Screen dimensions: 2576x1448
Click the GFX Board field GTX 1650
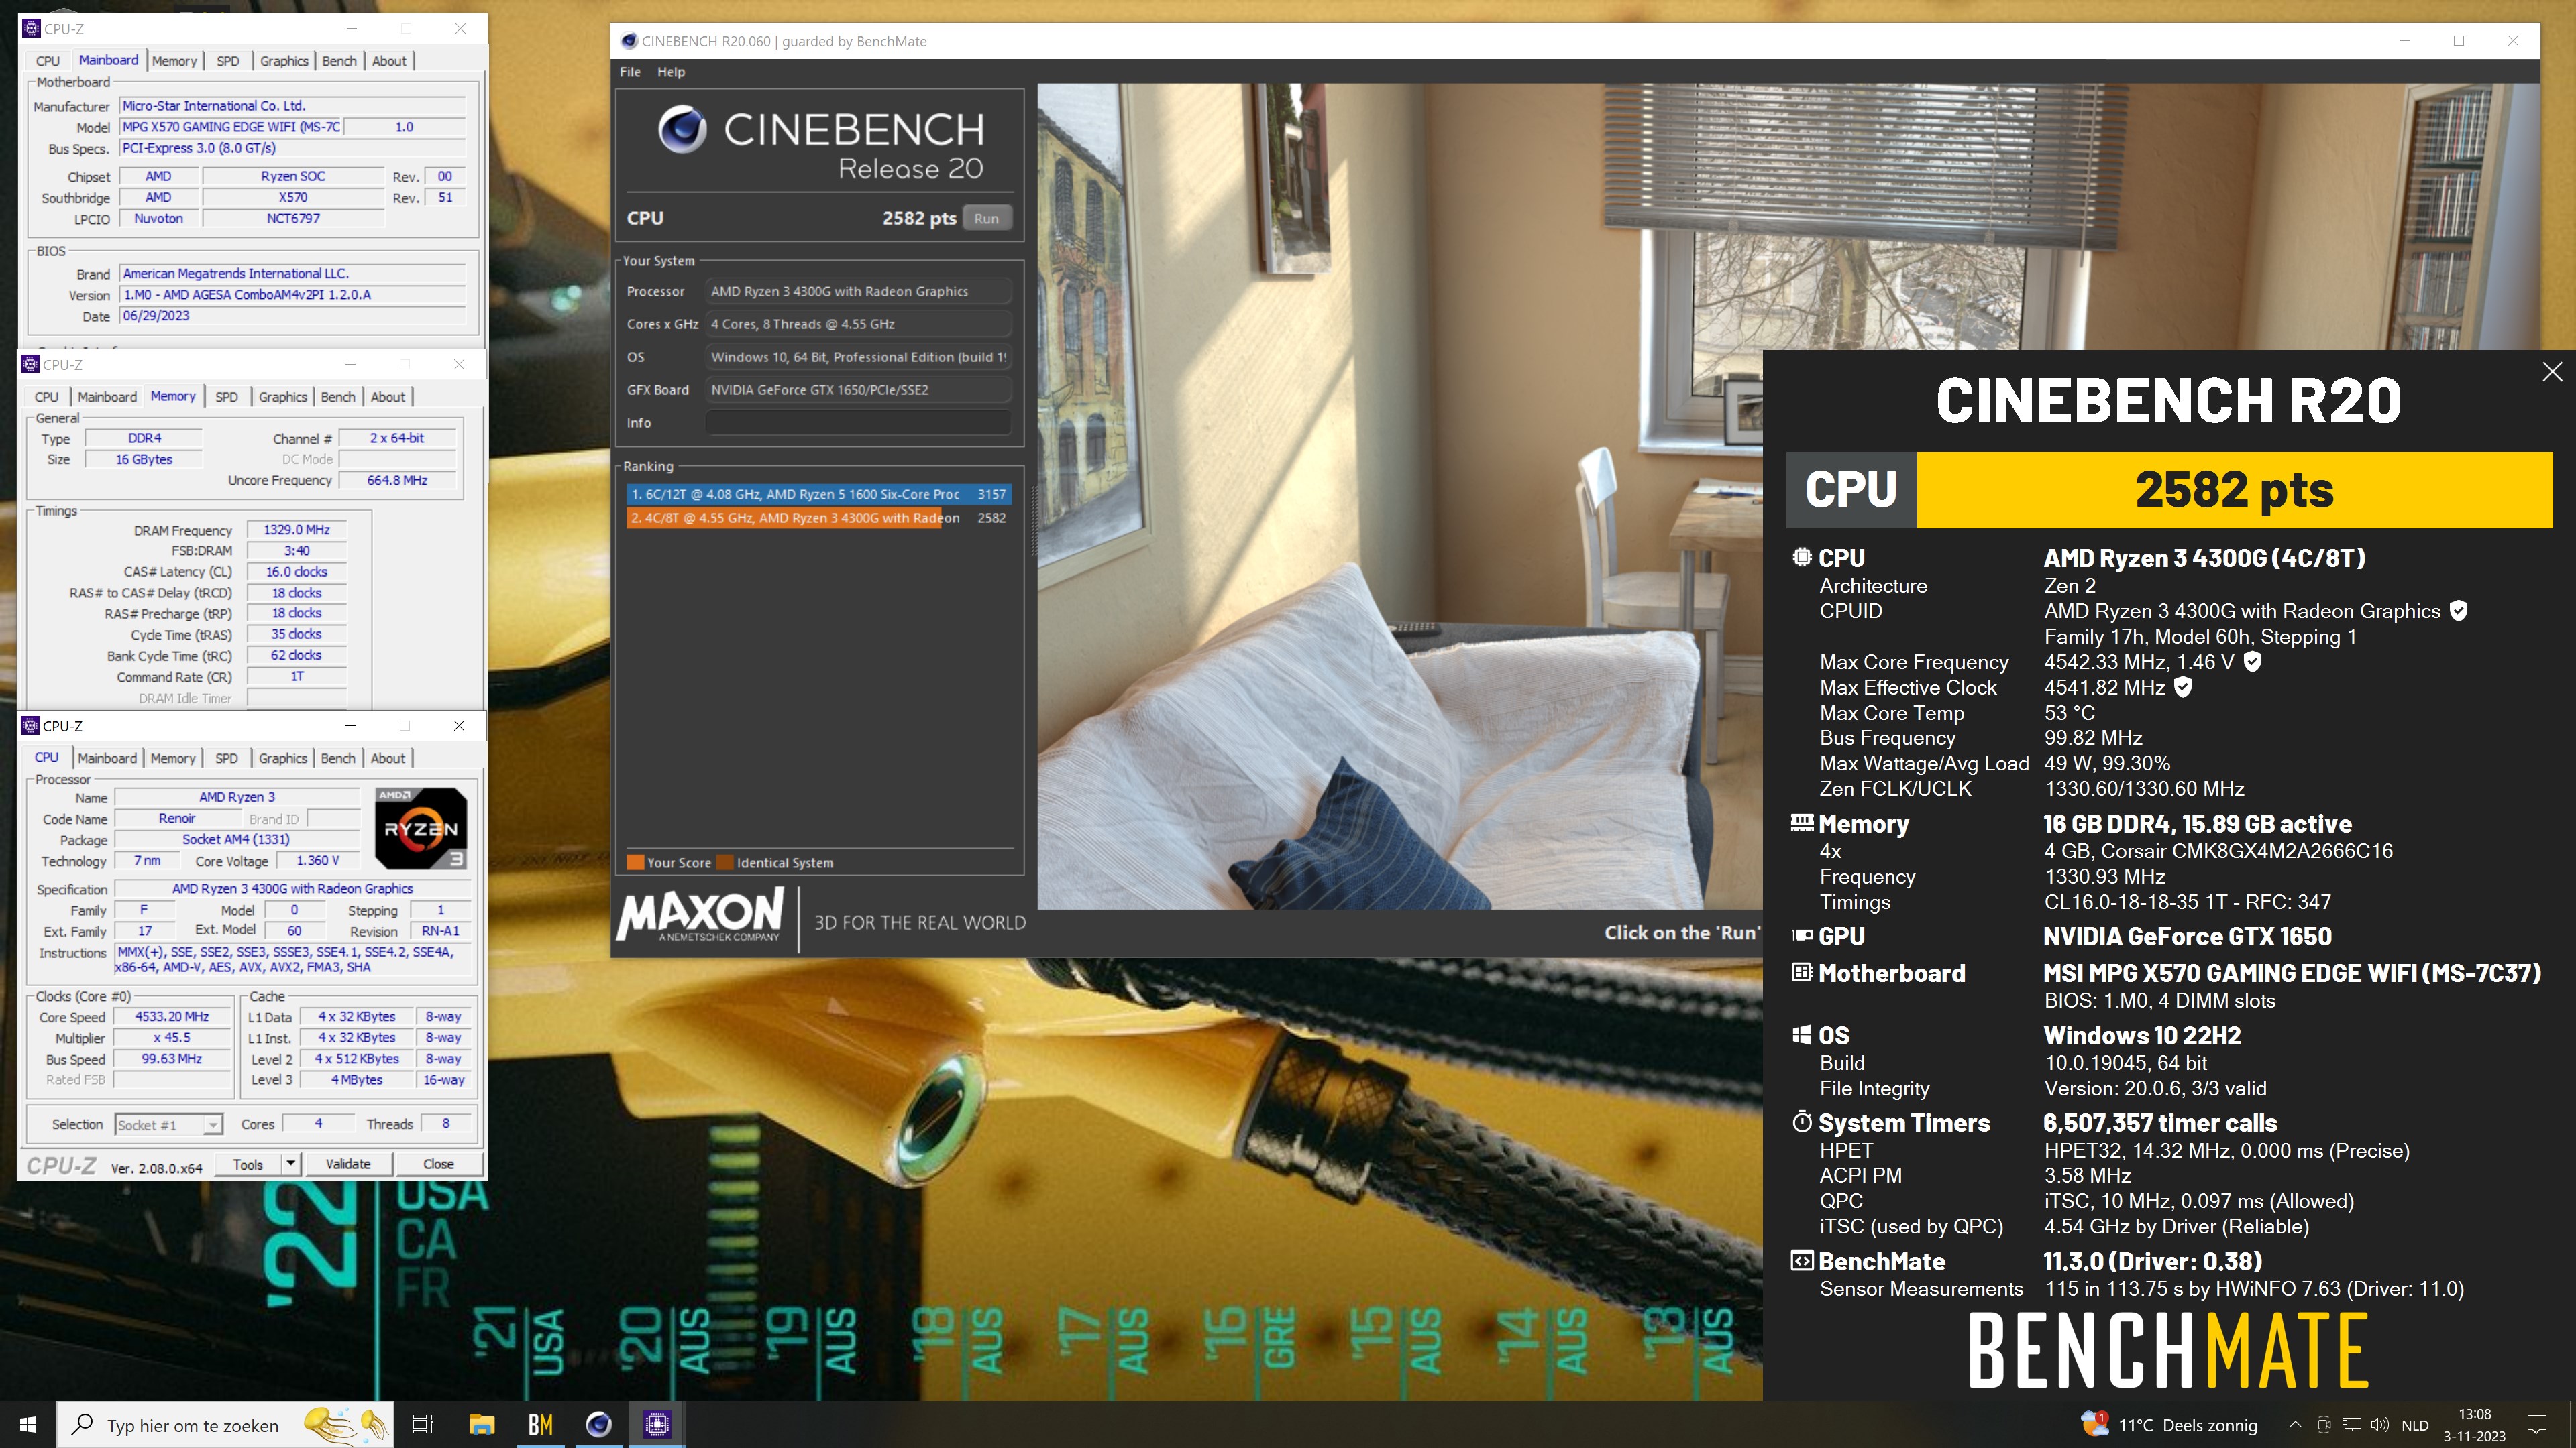click(858, 389)
